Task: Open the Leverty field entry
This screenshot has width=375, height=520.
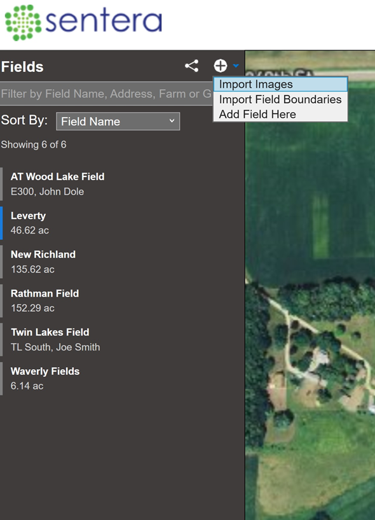Action: pyautogui.click(x=123, y=223)
